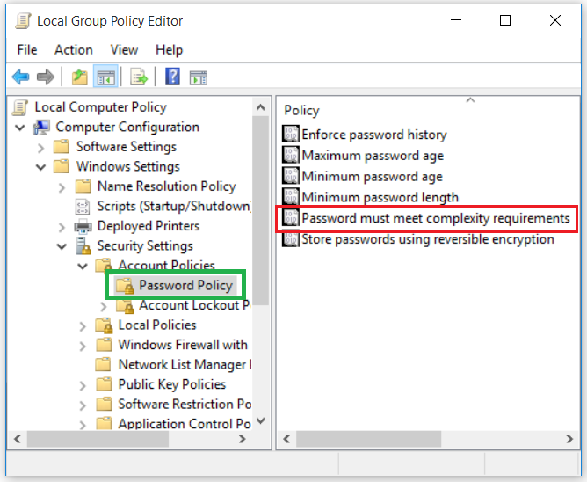587x482 pixels.
Task: Toggle the Show/Hide Console Tree icon
Action: click(x=105, y=77)
